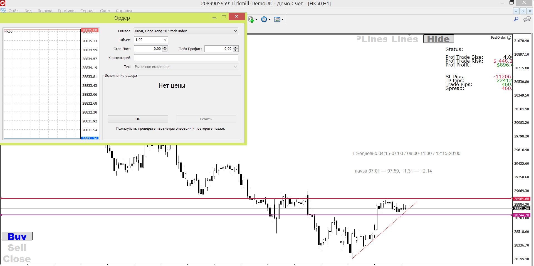The width and height of the screenshot is (534, 266).
Task: Click the chart window icon beside Файл
Action: (x=3, y=11)
